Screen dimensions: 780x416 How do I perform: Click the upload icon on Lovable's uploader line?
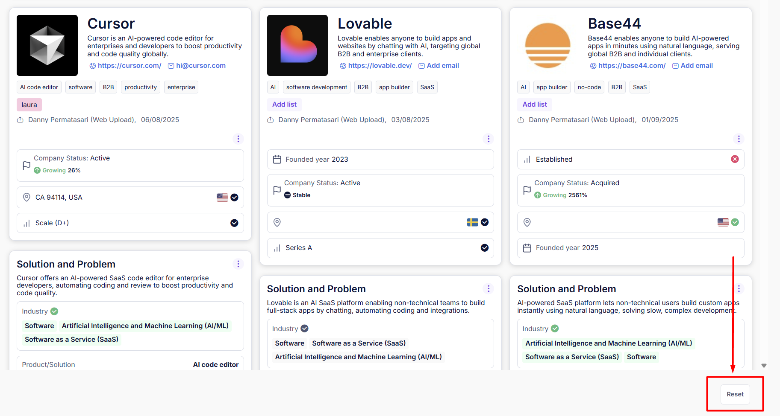[x=271, y=120]
